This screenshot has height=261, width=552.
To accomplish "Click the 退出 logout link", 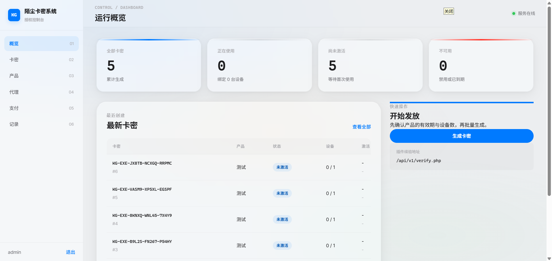I will pyautogui.click(x=70, y=252).
